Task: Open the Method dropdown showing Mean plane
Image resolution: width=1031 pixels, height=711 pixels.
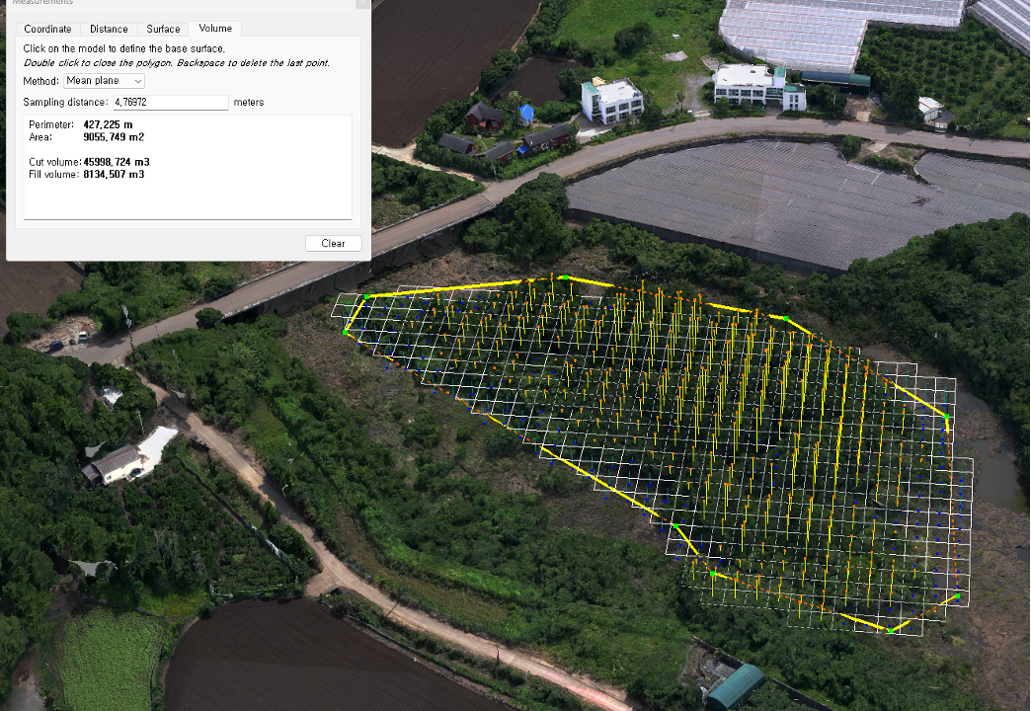Action: click(x=105, y=81)
